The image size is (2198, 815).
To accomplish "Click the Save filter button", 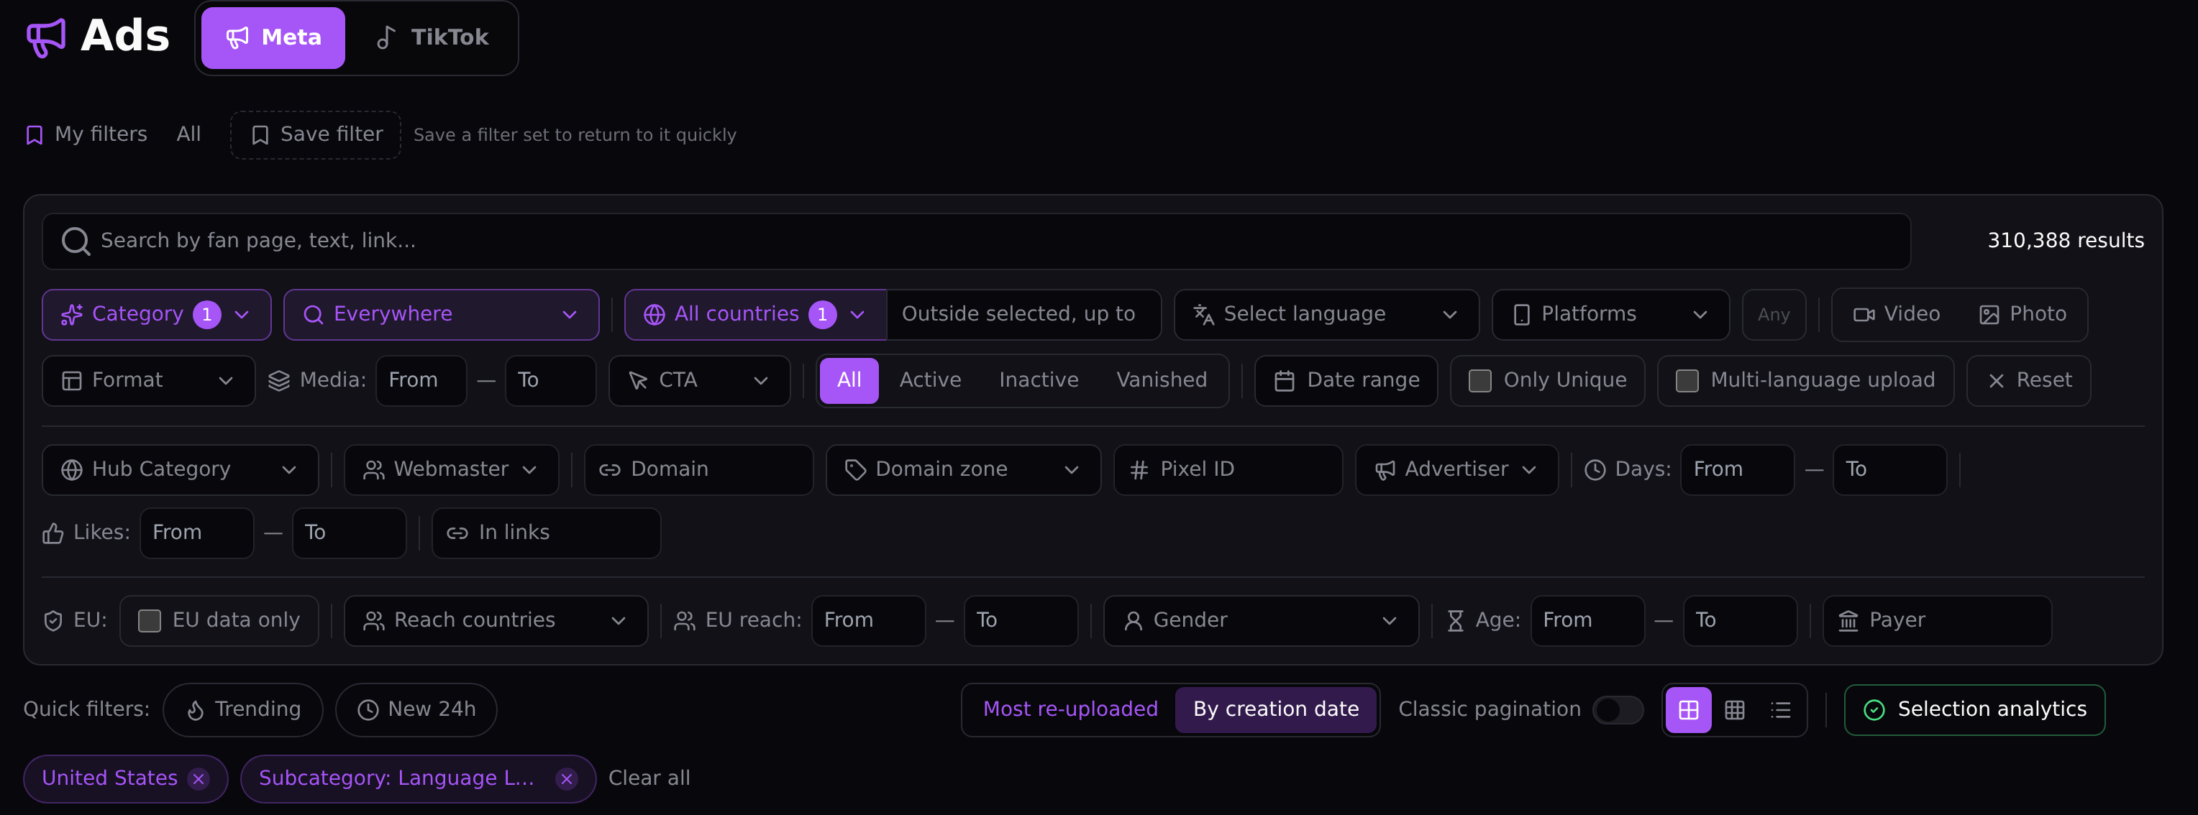I will (x=316, y=134).
